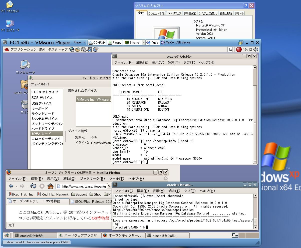Click the Ethernet device button in VMware Player
The height and width of the screenshot is (248, 301).
tap(133, 43)
